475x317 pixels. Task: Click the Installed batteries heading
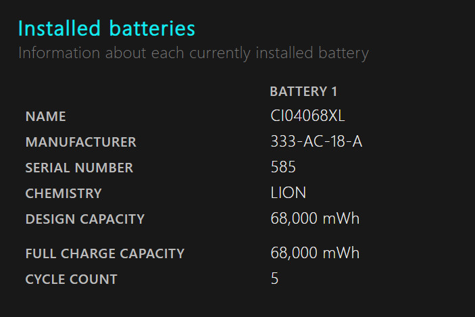coord(106,28)
